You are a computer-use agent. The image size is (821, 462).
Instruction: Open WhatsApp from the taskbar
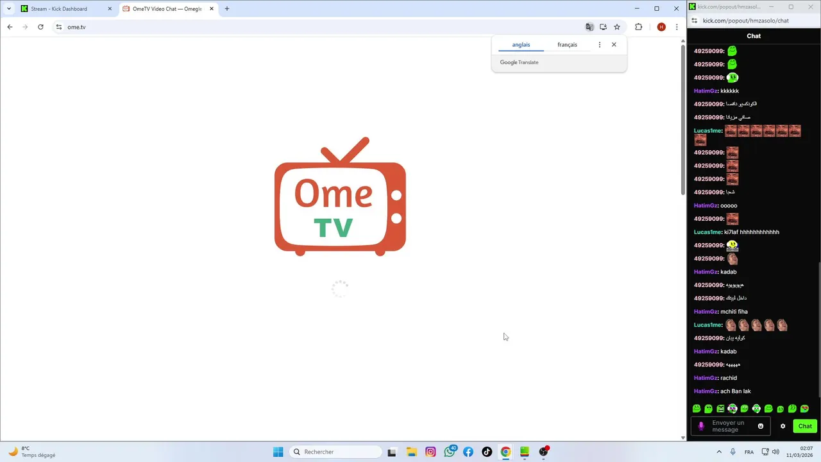point(450,452)
